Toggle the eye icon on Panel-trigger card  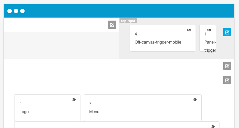tap(209, 30)
